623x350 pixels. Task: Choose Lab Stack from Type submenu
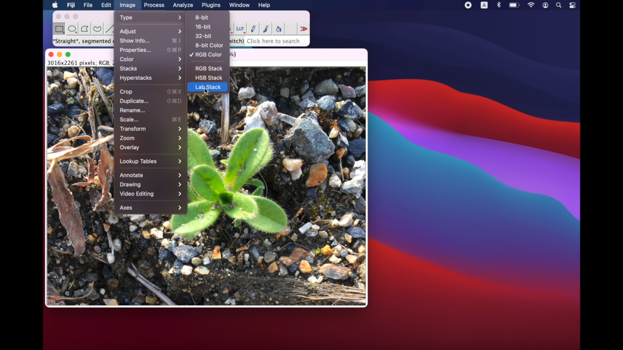[x=208, y=87]
